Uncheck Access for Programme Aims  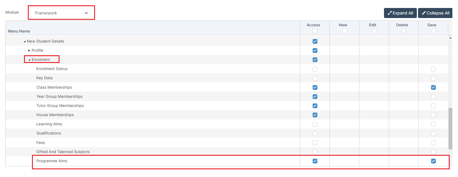click(x=315, y=161)
